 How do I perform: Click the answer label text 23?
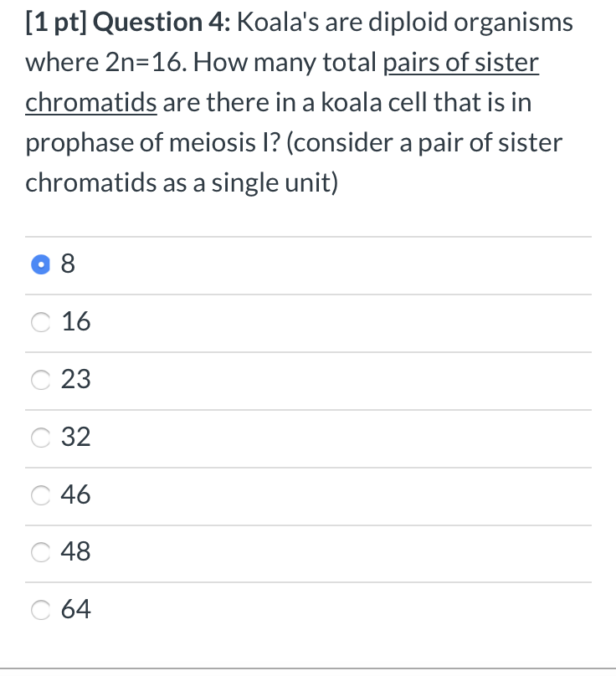(76, 379)
